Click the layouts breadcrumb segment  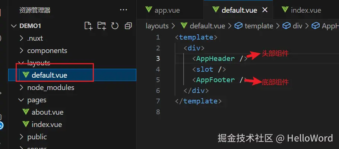click(157, 26)
